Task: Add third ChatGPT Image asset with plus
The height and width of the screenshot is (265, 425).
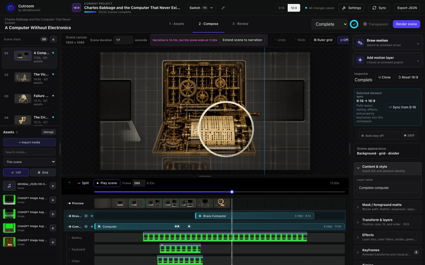Action: [53, 228]
